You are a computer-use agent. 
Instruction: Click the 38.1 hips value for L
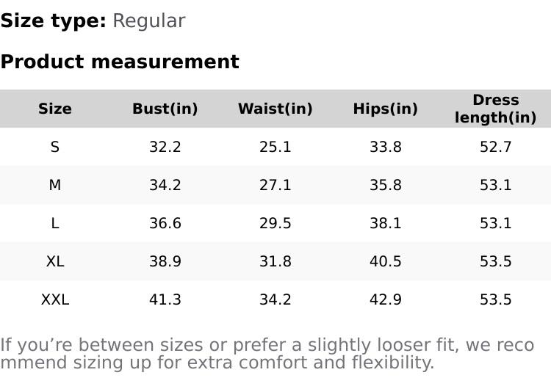pyautogui.click(x=386, y=223)
